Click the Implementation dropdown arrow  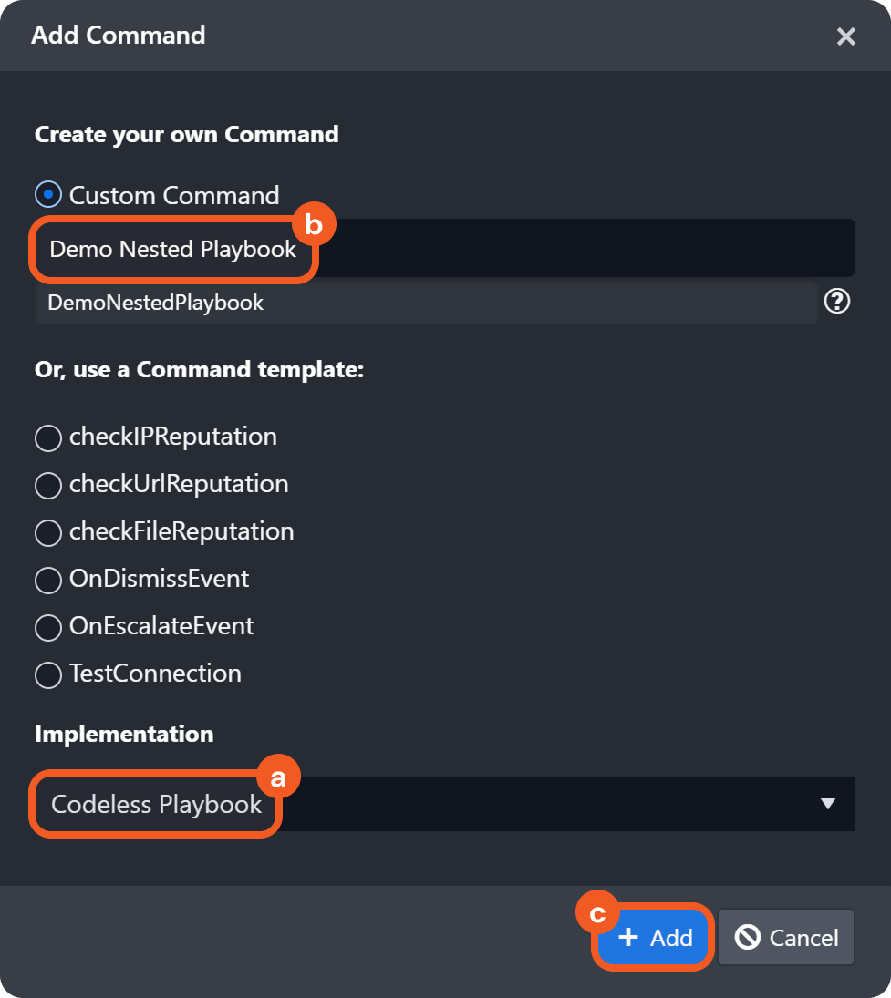coord(827,804)
